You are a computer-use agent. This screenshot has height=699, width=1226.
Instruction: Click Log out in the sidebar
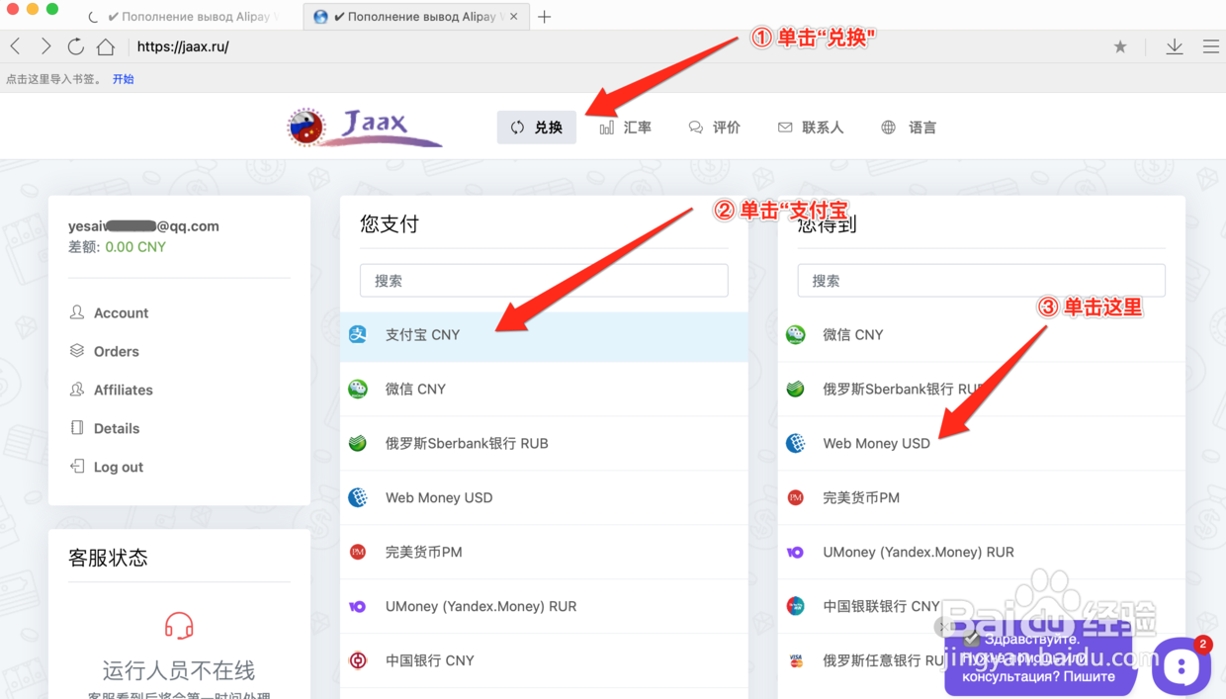pyautogui.click(x=118, y=467)
